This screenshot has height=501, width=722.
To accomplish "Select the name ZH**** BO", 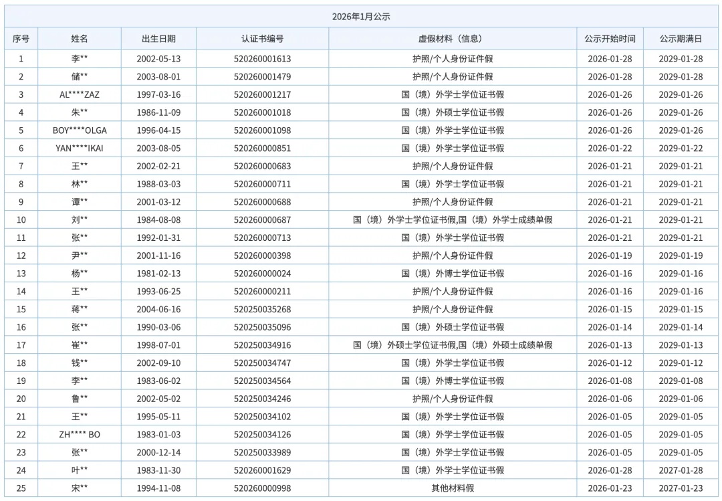I will [80, 435].
